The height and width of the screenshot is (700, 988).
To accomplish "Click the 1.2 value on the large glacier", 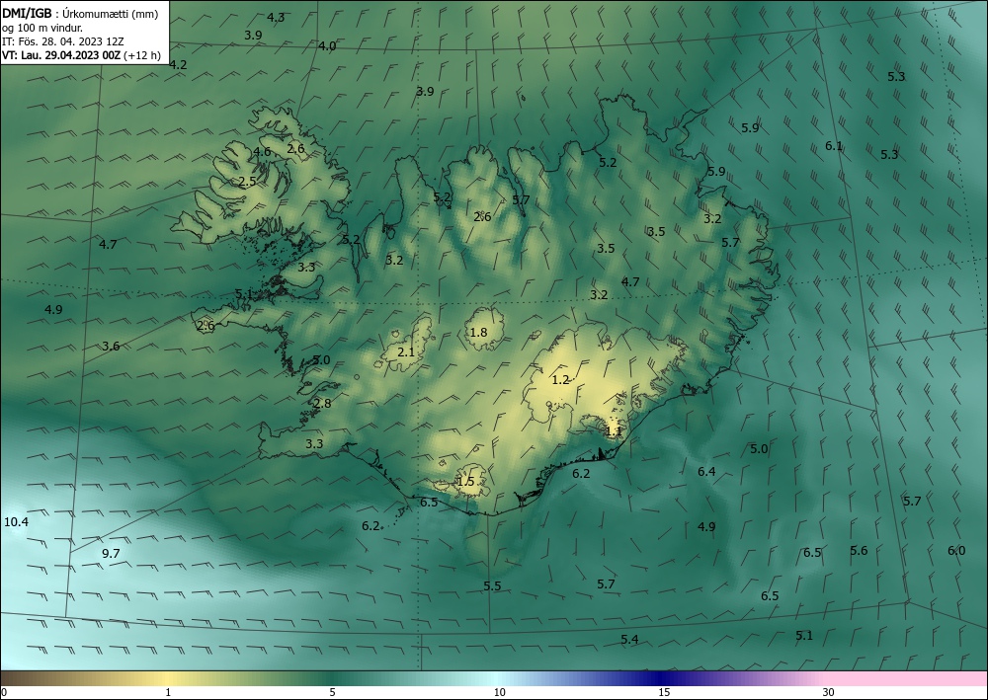I will pyautogui.click(x=561, y=380).
